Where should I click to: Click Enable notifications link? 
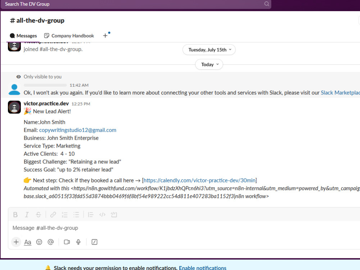tap(202, 267)
